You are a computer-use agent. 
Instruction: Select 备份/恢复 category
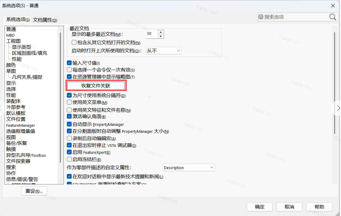(17, 143)
